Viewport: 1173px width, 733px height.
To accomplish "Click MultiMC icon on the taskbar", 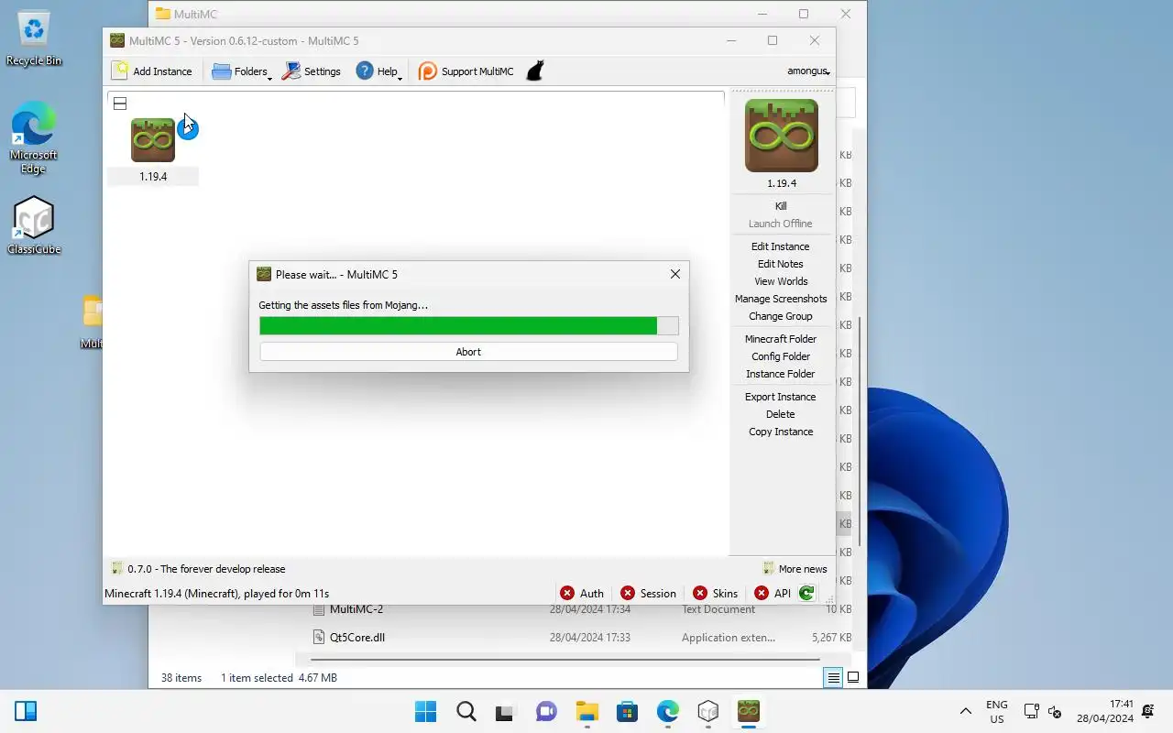I will coord(749,711).
